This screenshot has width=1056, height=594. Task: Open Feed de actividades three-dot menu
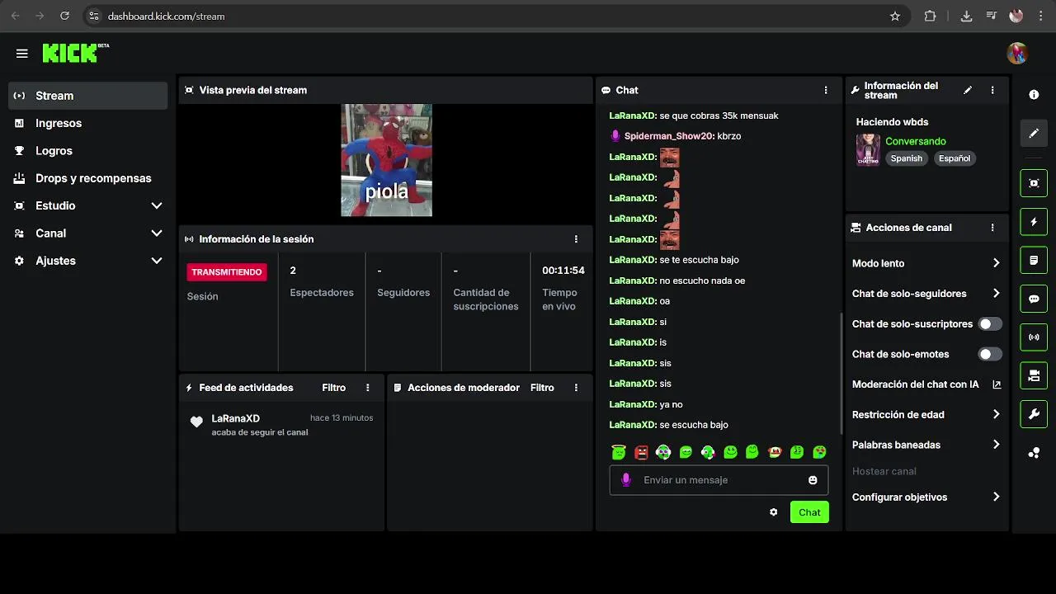368,388
